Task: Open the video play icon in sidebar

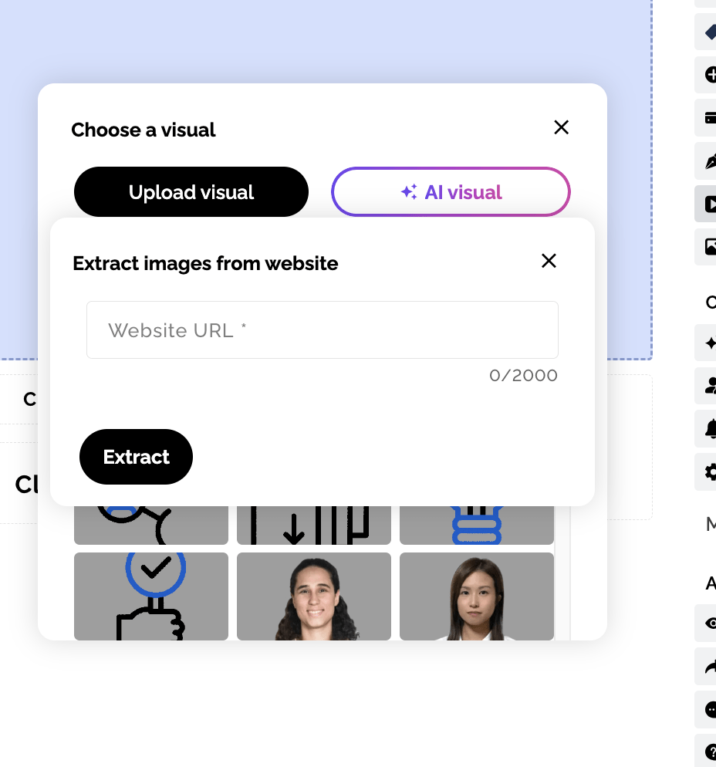Action: click(x=708, y=204)
